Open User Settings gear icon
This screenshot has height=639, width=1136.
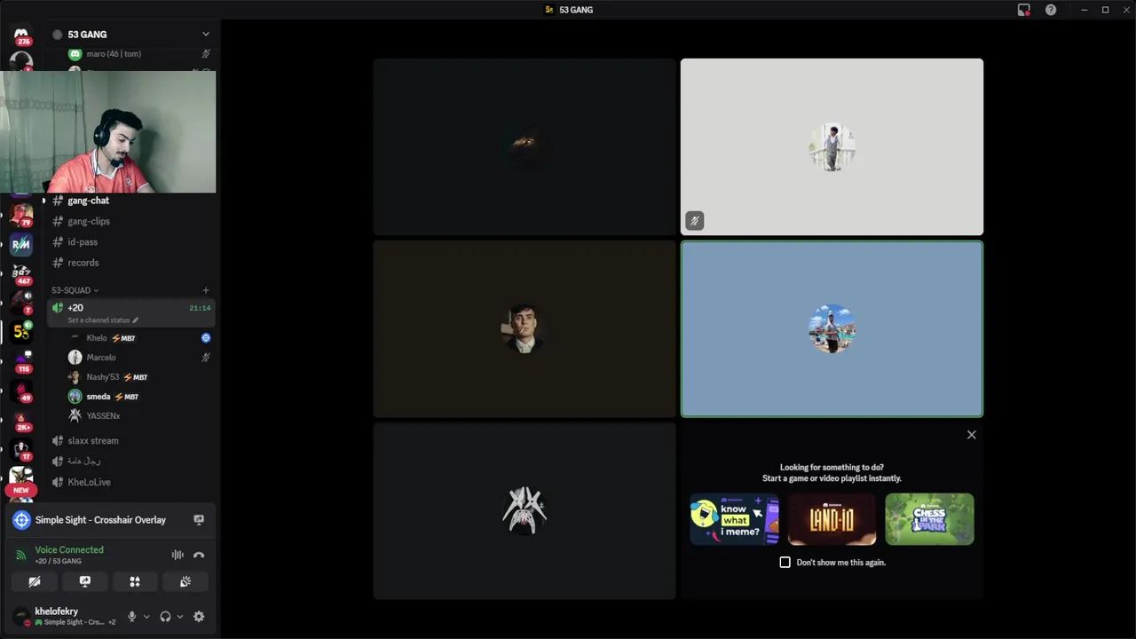[199, 616]
